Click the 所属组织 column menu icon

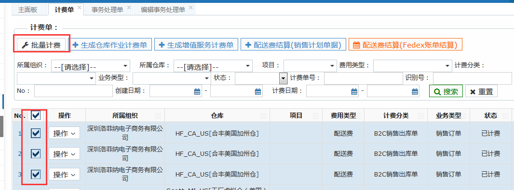tap(158, 116)
